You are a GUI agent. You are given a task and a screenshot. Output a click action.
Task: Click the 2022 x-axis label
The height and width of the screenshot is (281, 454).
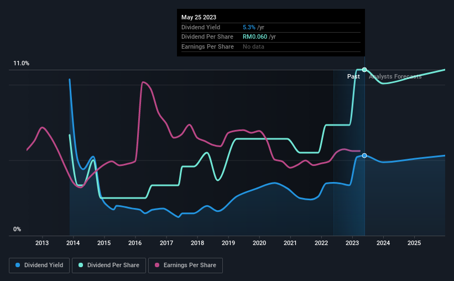[x=321, y=243]
